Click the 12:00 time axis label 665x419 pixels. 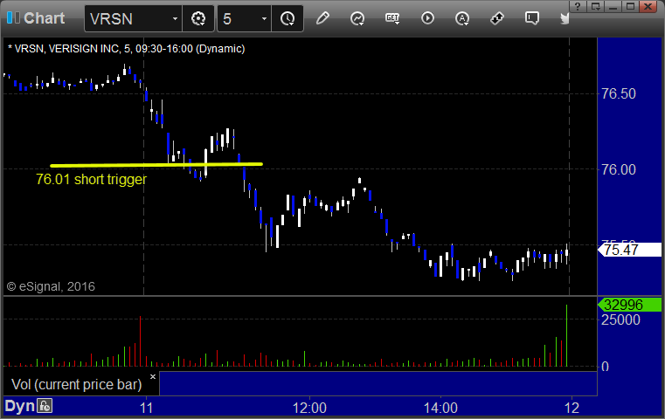pyautogui.click(x=309, y=408)
